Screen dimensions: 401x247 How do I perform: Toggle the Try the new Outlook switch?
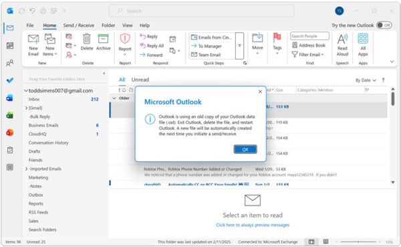(x=384, y=25)
